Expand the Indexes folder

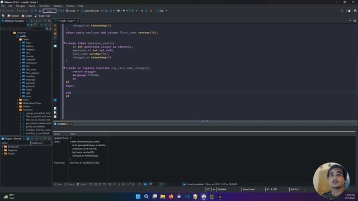(x=17, y=107)
